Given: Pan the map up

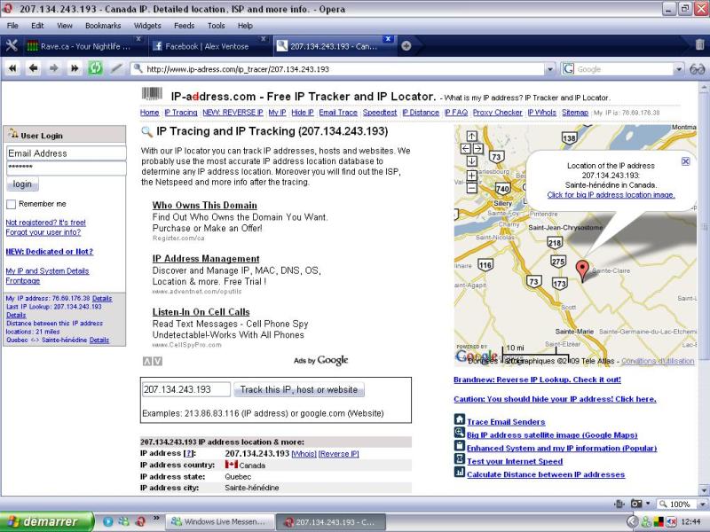Looking at the screenshot, I should 471,136.
